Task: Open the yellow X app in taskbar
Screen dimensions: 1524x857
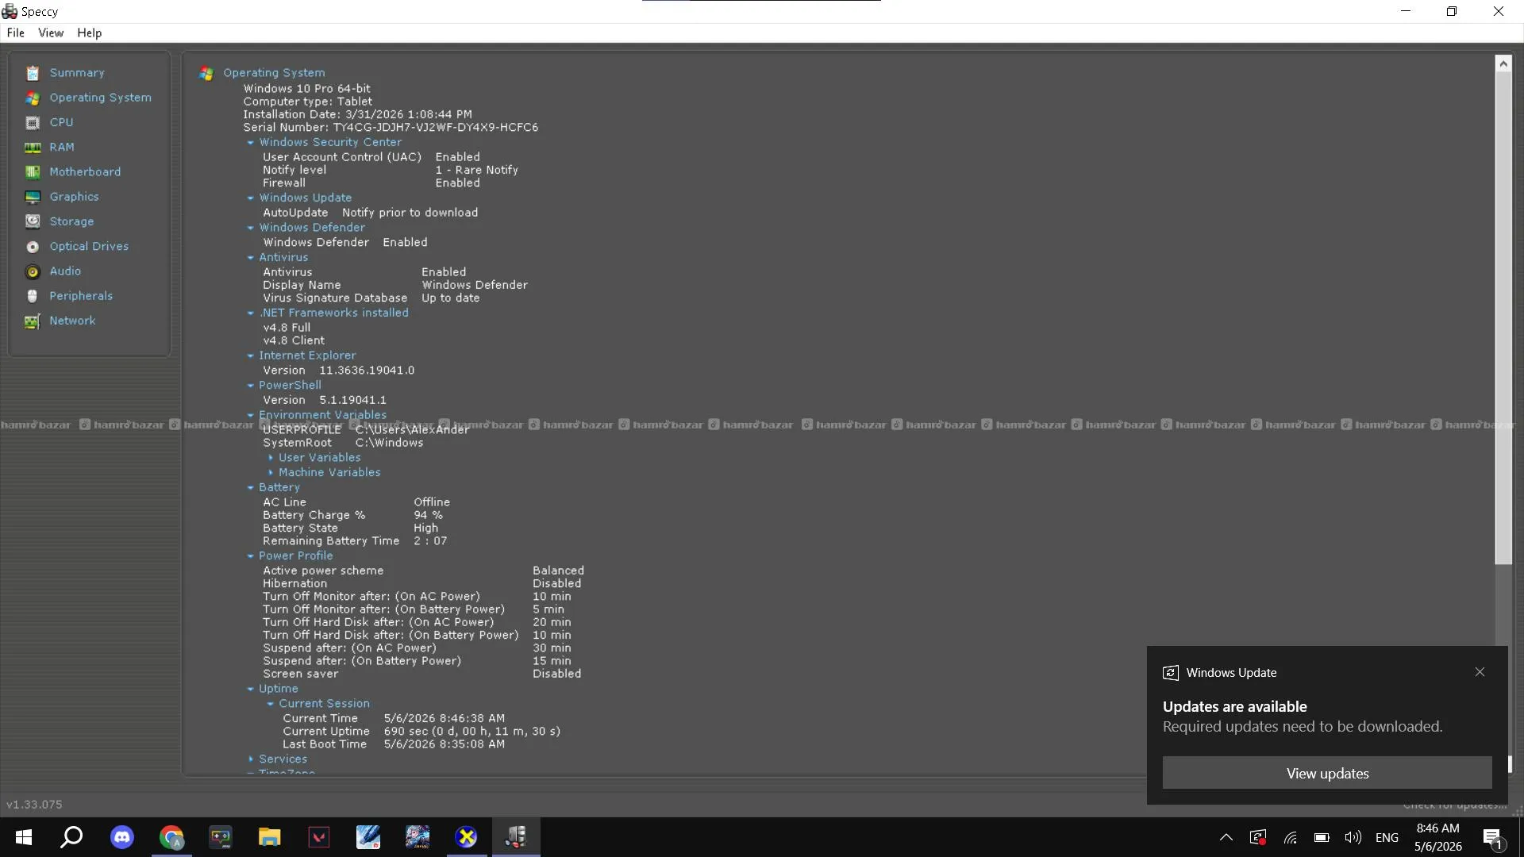Action: pos(467,837)
